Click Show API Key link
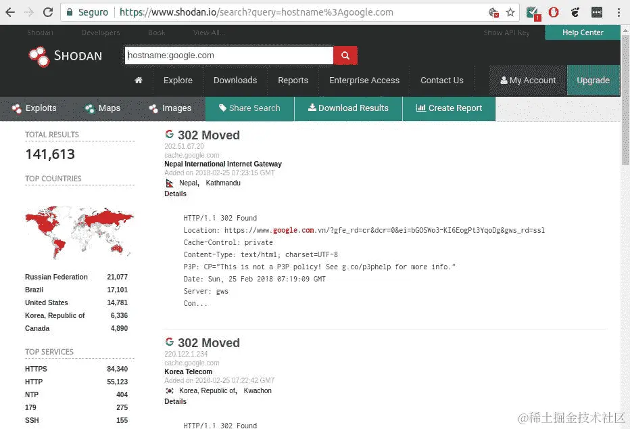The width and height of the screenshot is (630, 429). [506, 32]
